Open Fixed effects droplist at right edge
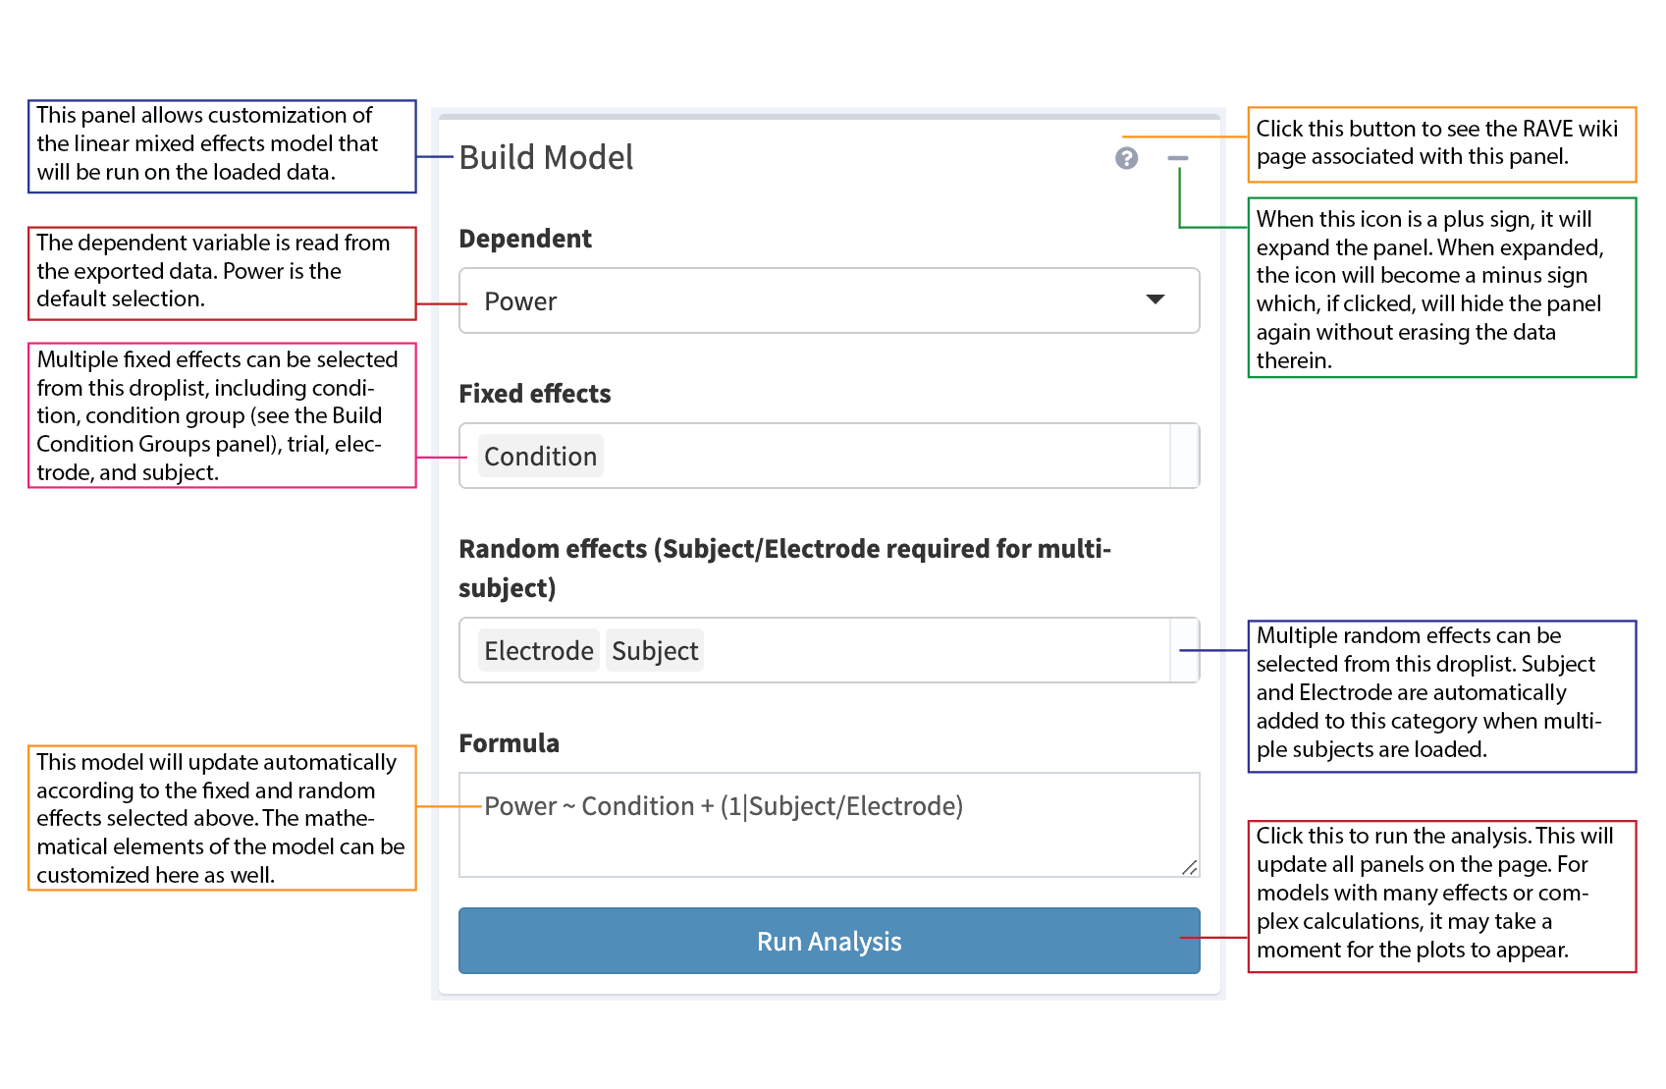 [x=1185, y=457]
